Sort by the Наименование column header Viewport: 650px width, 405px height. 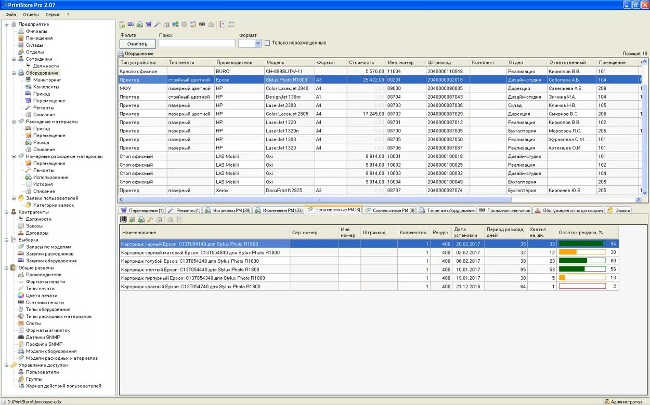tap(204, 233)
